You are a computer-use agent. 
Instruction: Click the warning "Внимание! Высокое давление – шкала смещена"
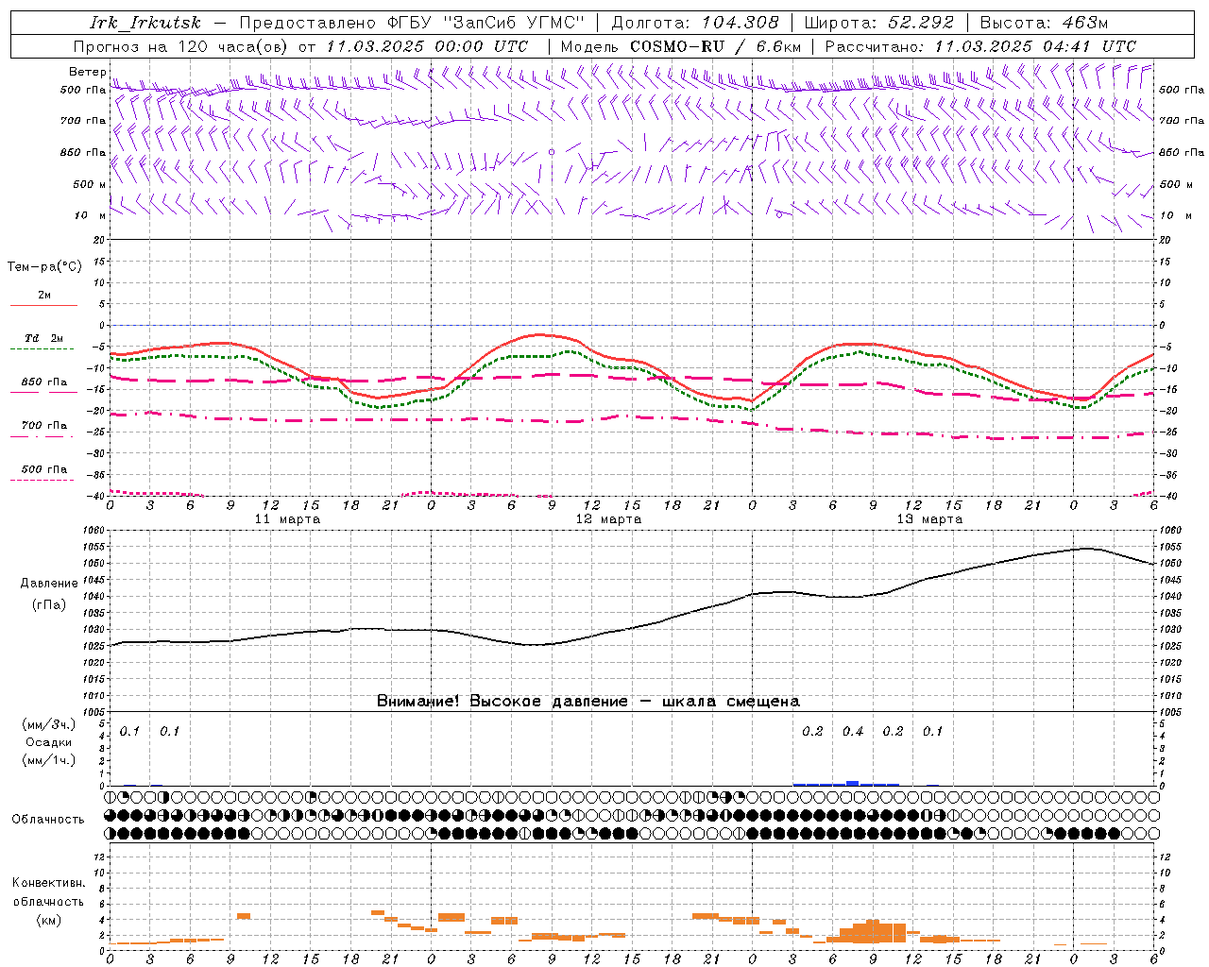click(x=588, y=701)
